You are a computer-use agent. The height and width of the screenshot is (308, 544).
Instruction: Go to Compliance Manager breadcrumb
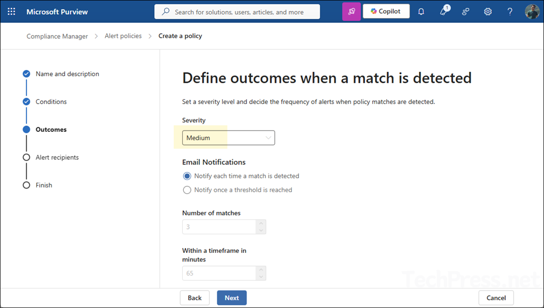click(57, 36)
